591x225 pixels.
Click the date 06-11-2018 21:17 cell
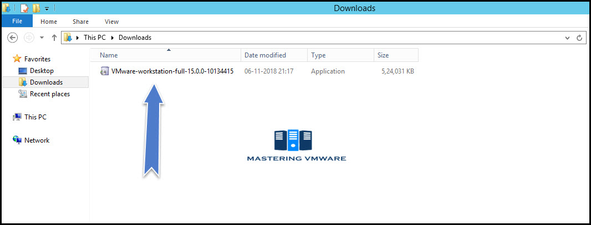coord(269,71)
